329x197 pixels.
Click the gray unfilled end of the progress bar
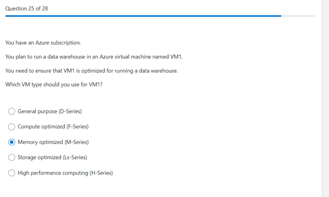(x=298, y=16)
